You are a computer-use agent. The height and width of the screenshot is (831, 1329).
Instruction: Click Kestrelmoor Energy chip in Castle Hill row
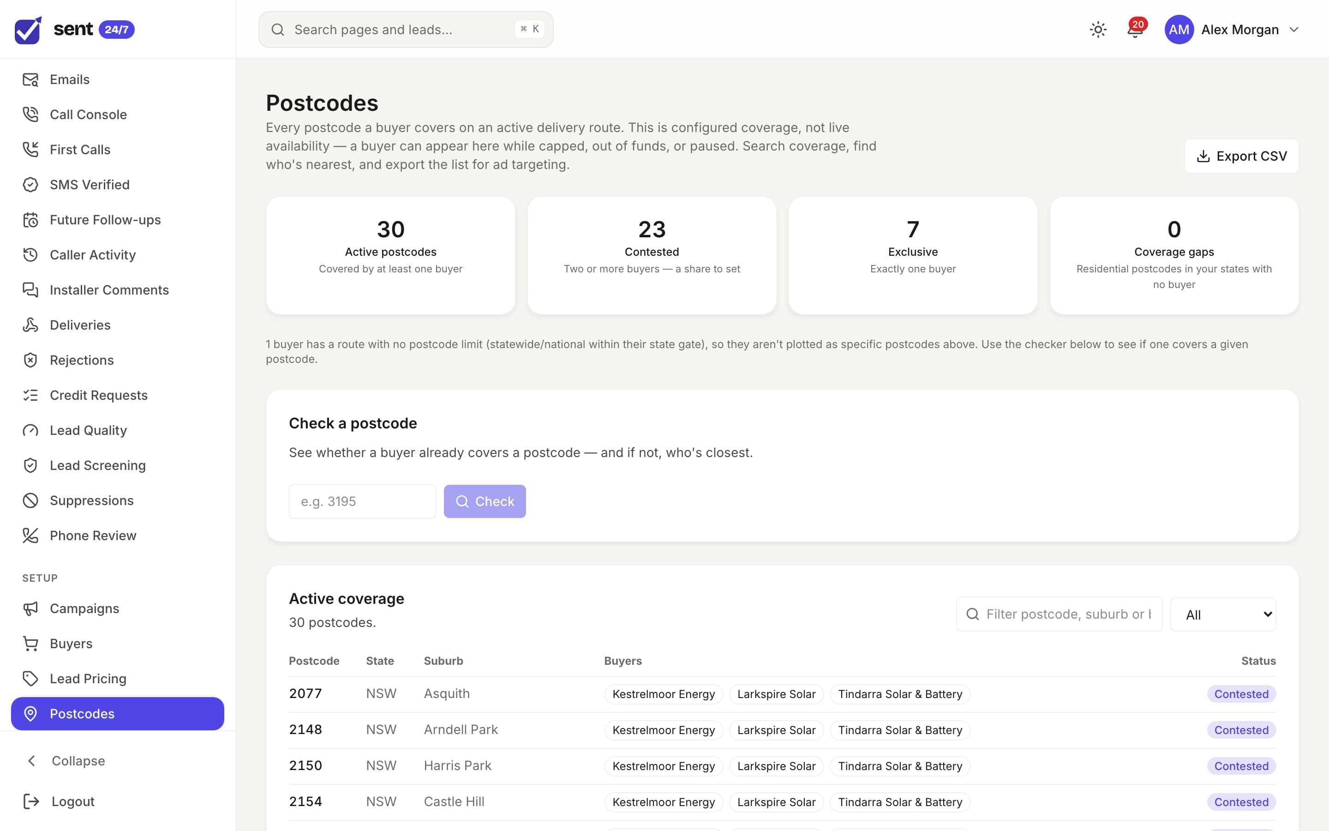tap(664, 802)
